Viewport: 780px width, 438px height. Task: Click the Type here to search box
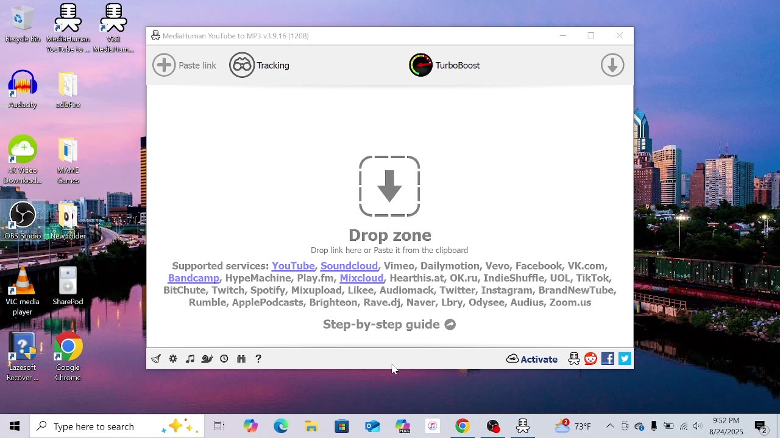[117, 426]
